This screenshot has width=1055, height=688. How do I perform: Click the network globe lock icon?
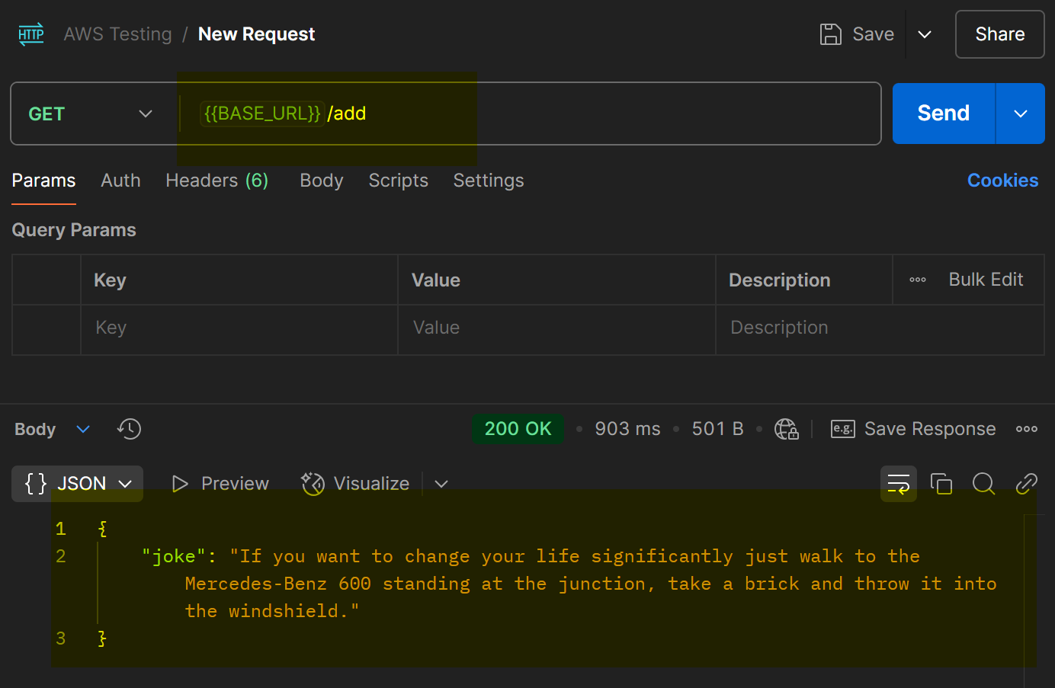tap(786, 429)
